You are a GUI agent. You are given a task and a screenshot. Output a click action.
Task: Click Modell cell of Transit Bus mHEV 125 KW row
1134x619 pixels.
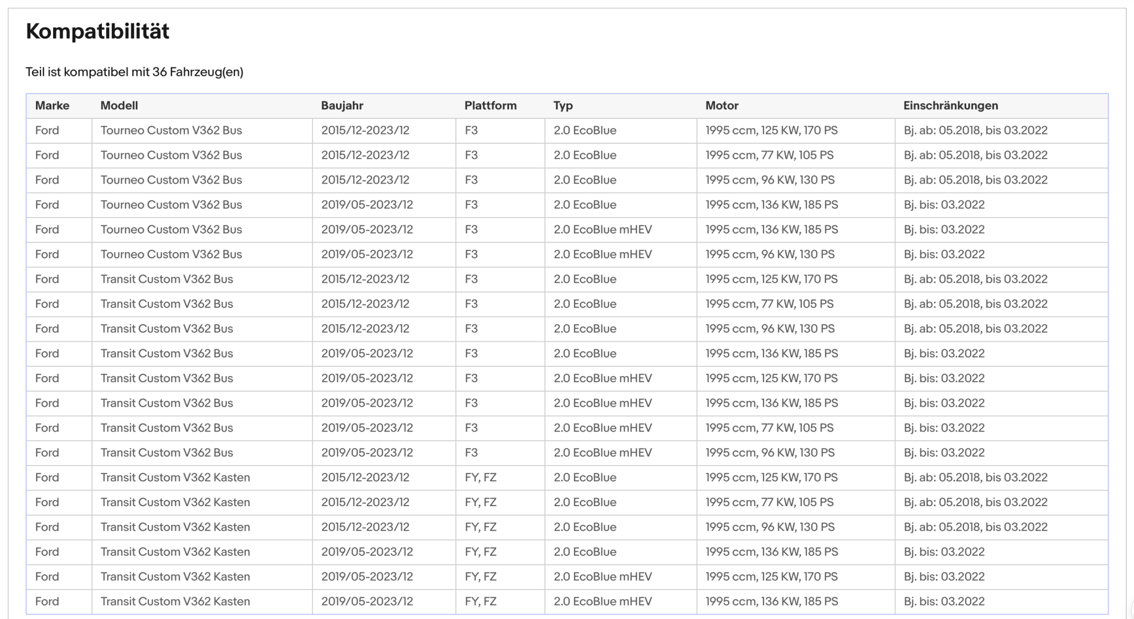(x=202, y=378)
